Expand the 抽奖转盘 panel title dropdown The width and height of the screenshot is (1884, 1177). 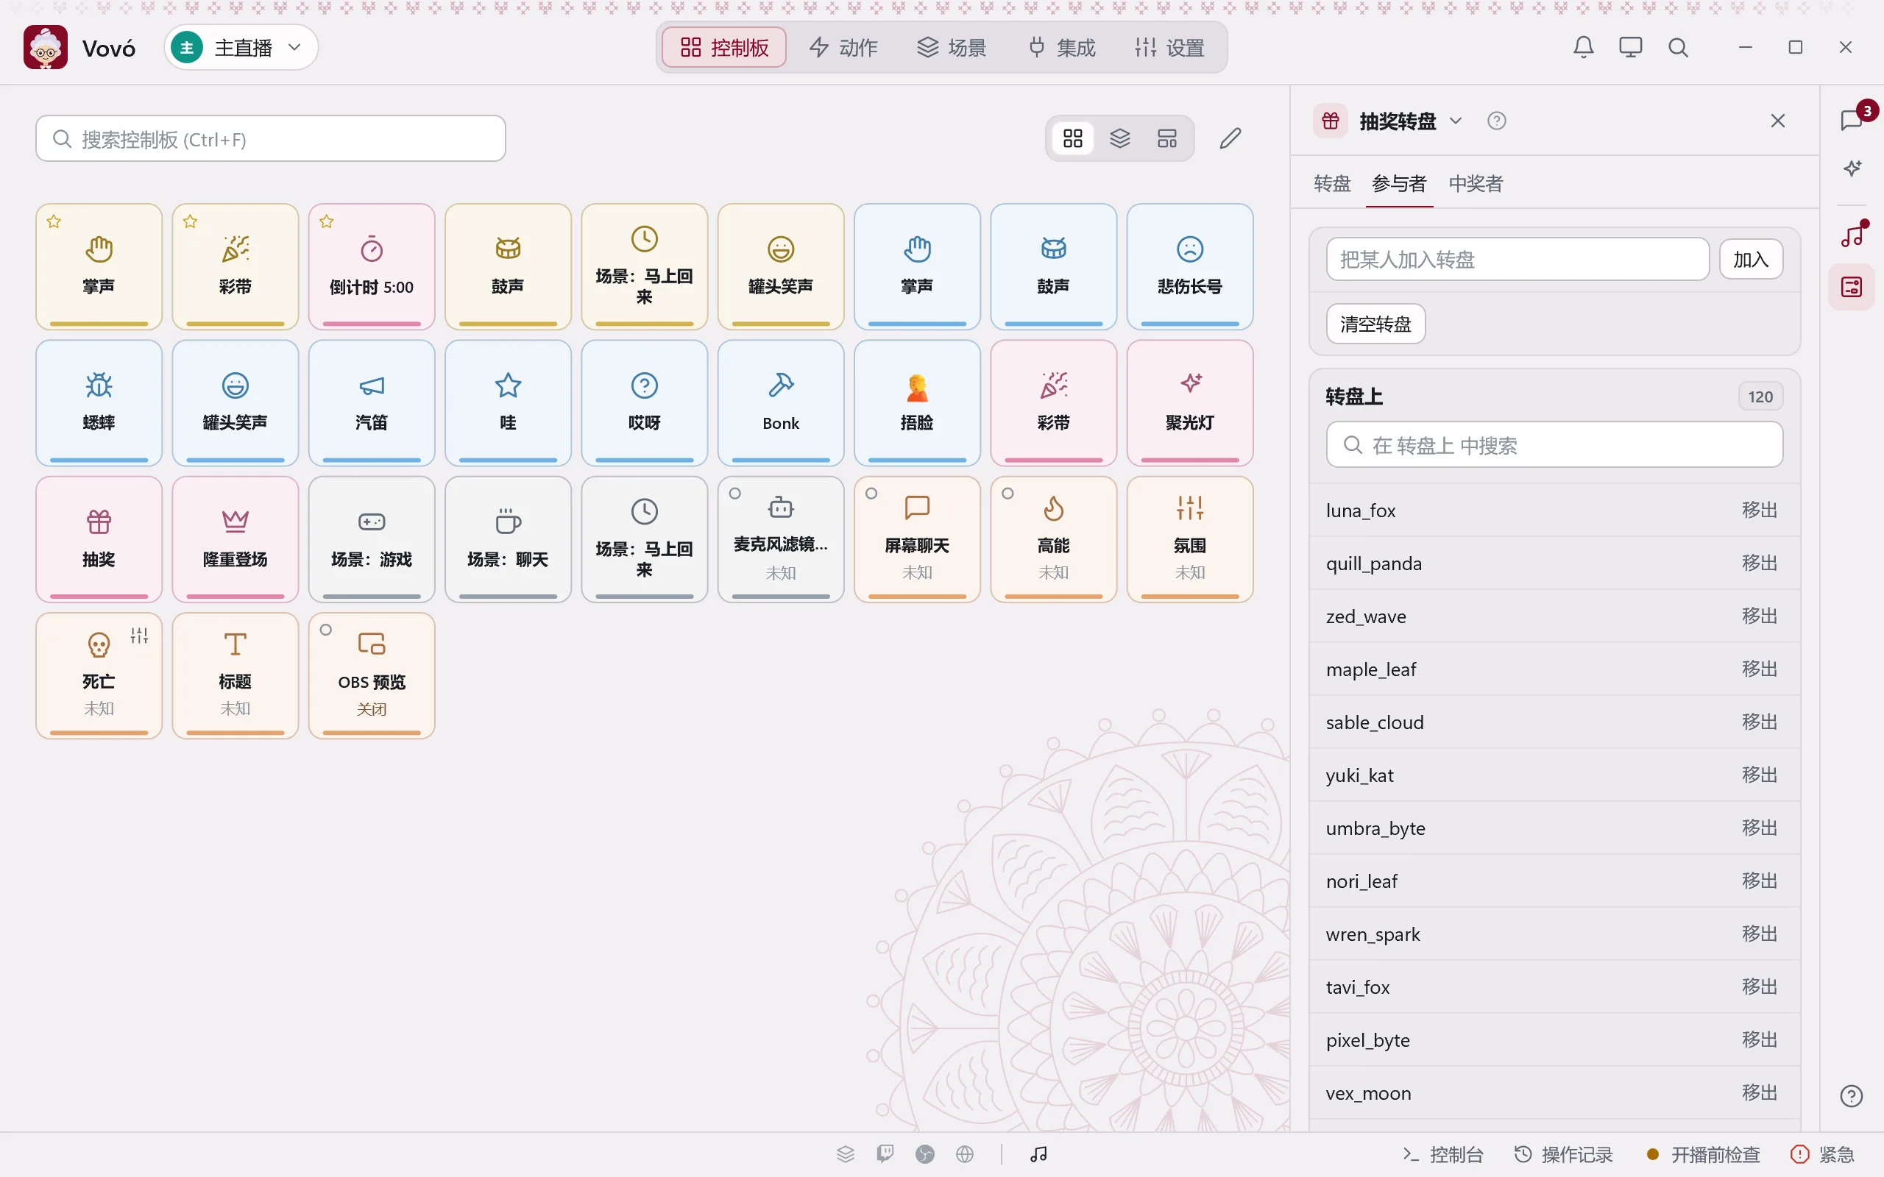point(1455,121)
